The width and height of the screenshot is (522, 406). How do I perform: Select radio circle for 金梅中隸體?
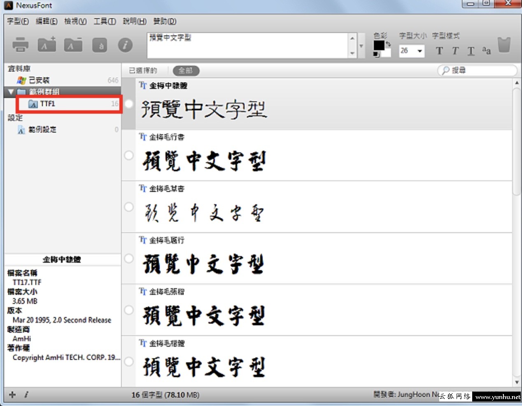point(129,104)
